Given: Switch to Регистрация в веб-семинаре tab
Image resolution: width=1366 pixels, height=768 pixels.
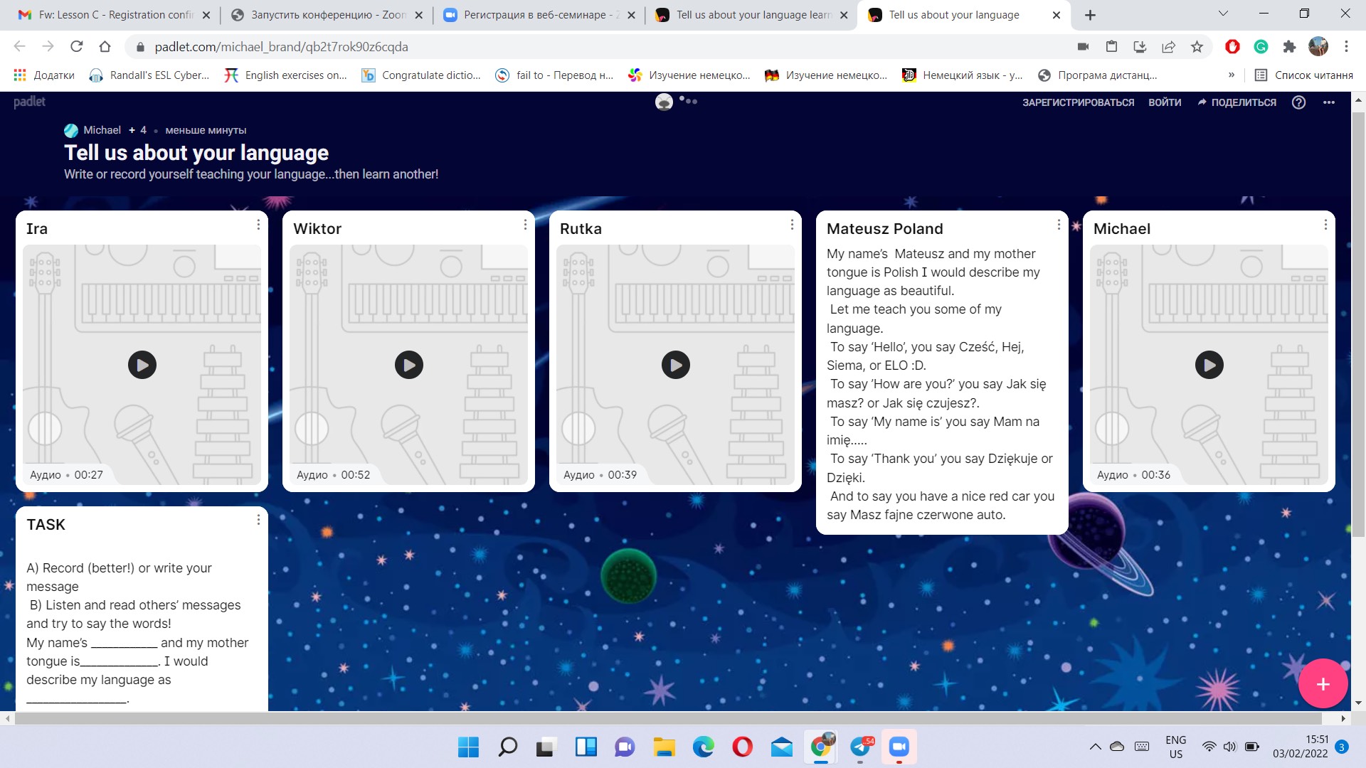Looking at the screenshot, I should 534,15.
